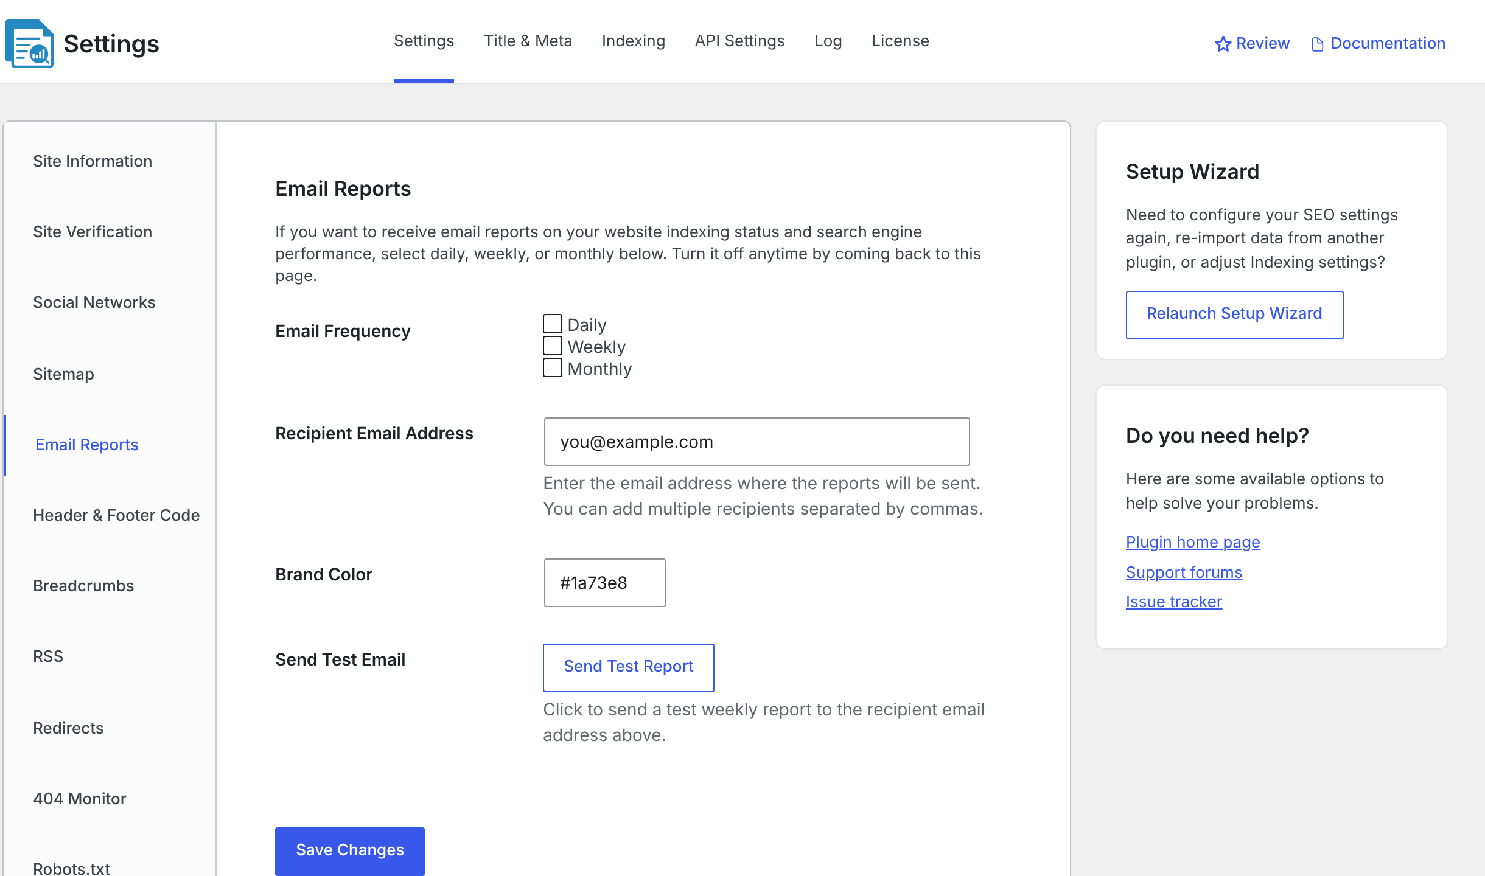Click the Setup Wizard card heading
Viewport: 1485px width, 876px height.
(1192, 172)
